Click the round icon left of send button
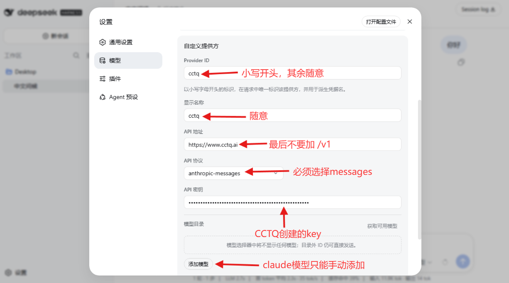The width and height of the screenshot is (509, 283). pos(445,262)
